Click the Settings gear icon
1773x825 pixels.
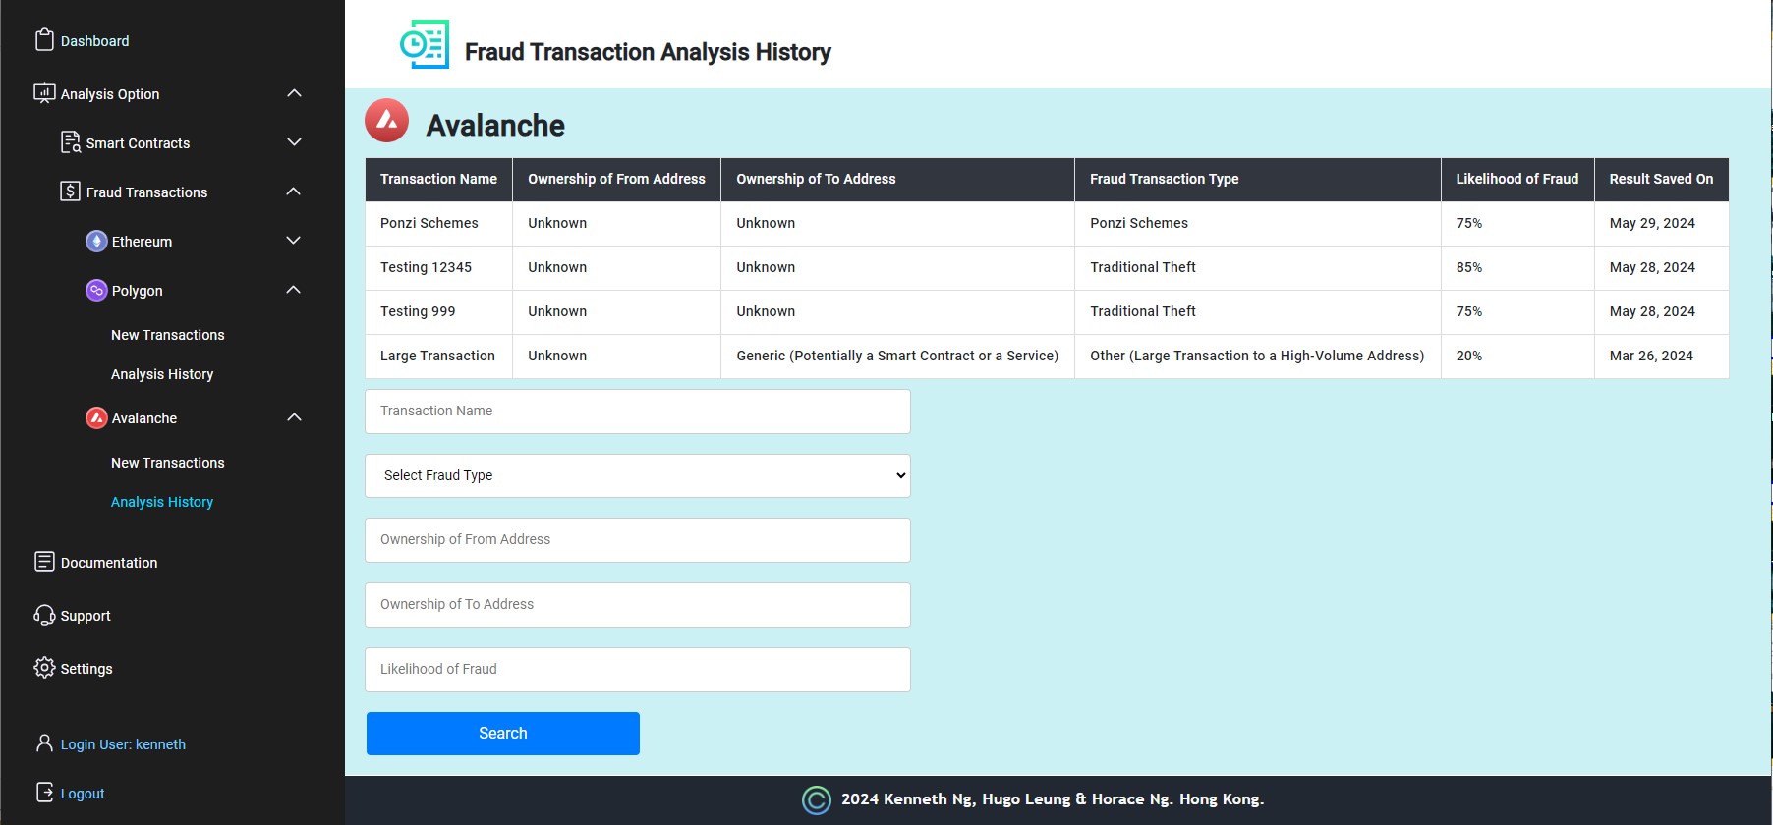[44, 668]
